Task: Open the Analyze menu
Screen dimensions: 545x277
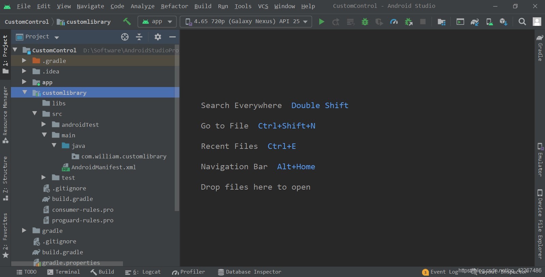Action: pos(142,6)
